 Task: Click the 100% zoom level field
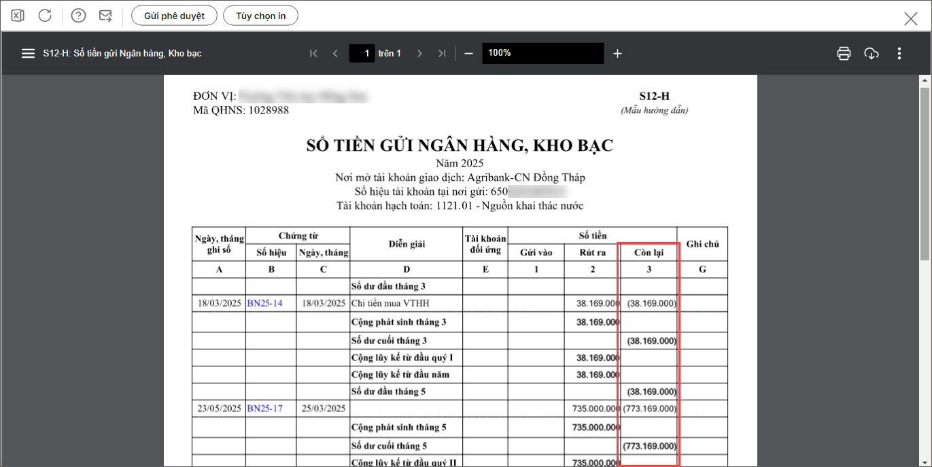pos(542,53)
